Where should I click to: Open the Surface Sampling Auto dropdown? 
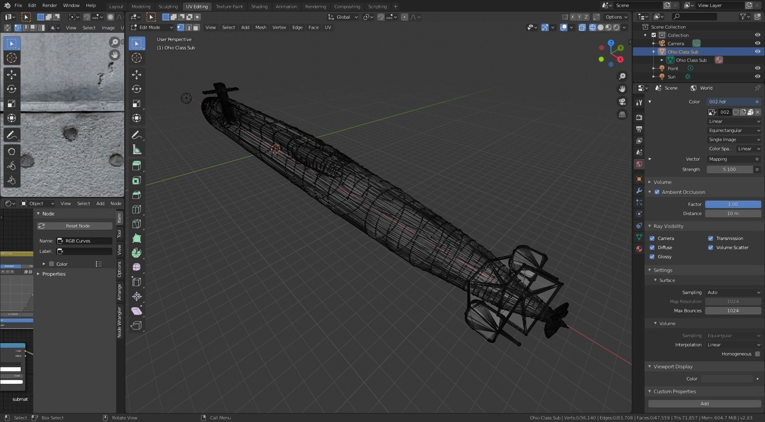coord(733,292)
